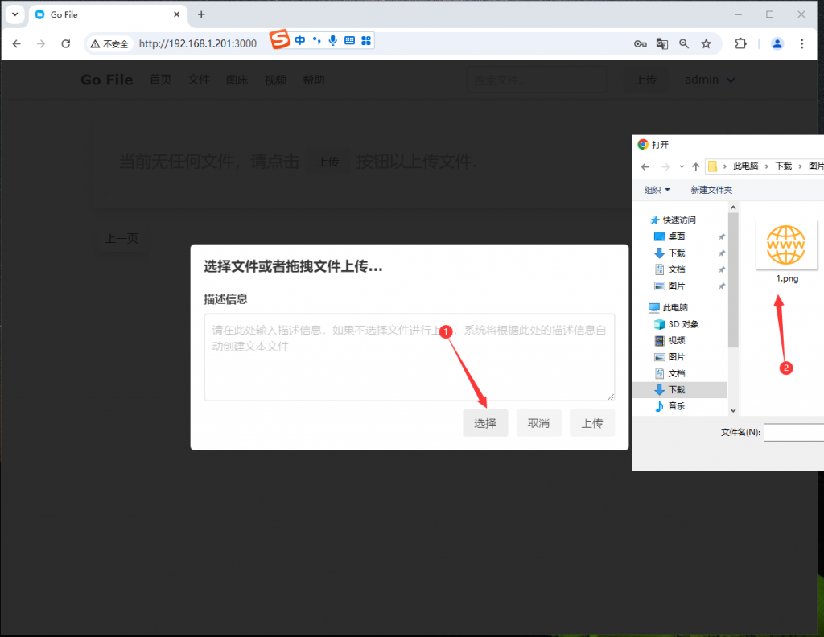Open the 帮助 menu item

tap(314, 80)
